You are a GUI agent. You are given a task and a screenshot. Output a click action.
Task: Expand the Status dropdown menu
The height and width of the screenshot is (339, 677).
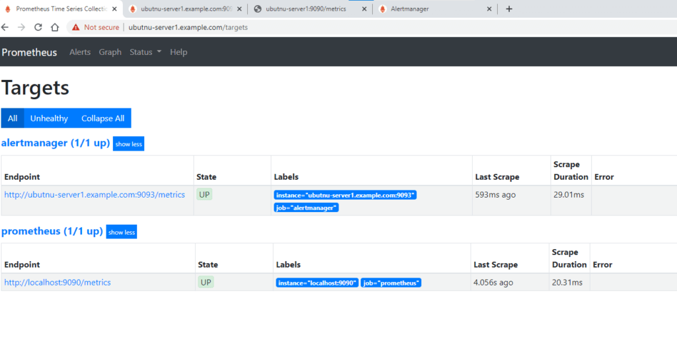click(145, 52)
